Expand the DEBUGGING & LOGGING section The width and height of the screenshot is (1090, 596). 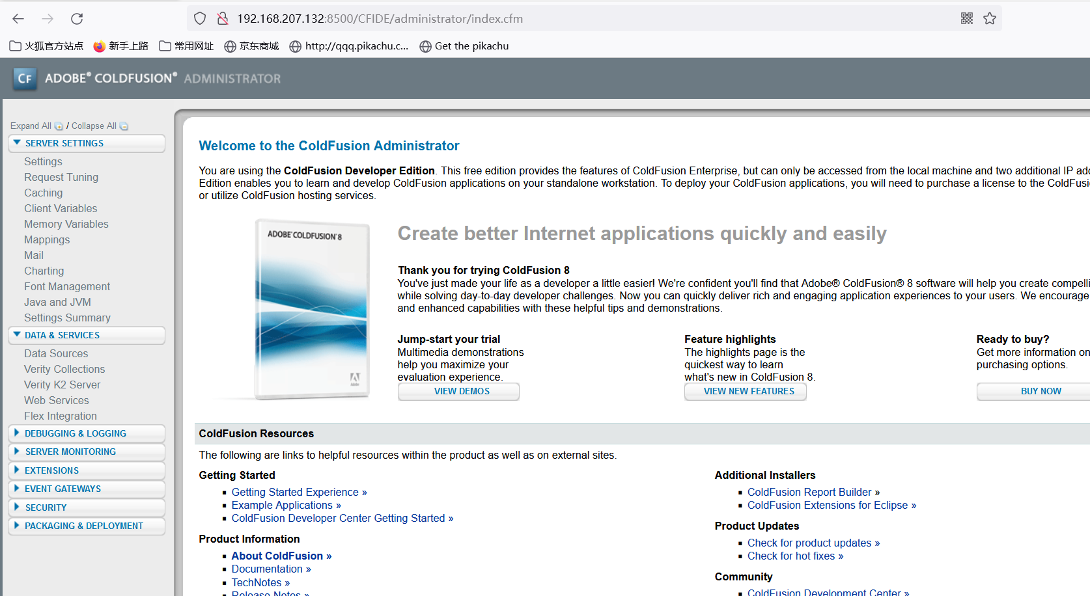pos(87,433)
